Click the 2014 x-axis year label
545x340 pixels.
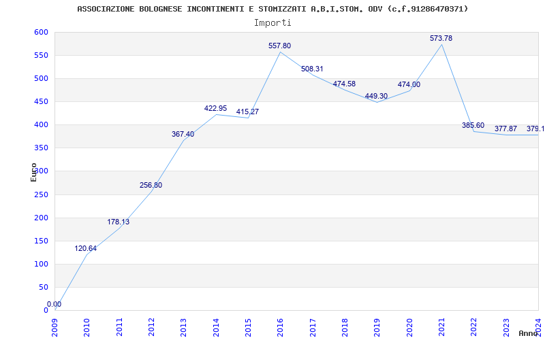tap(216, 327)
